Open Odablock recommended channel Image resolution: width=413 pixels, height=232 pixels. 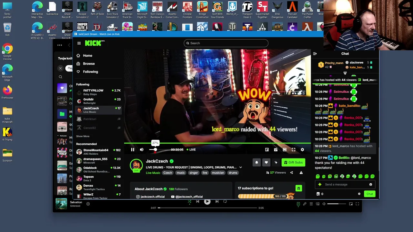[x=98, y=169]
